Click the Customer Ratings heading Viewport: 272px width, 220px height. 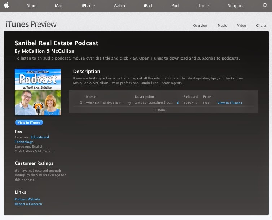(34, 163)
